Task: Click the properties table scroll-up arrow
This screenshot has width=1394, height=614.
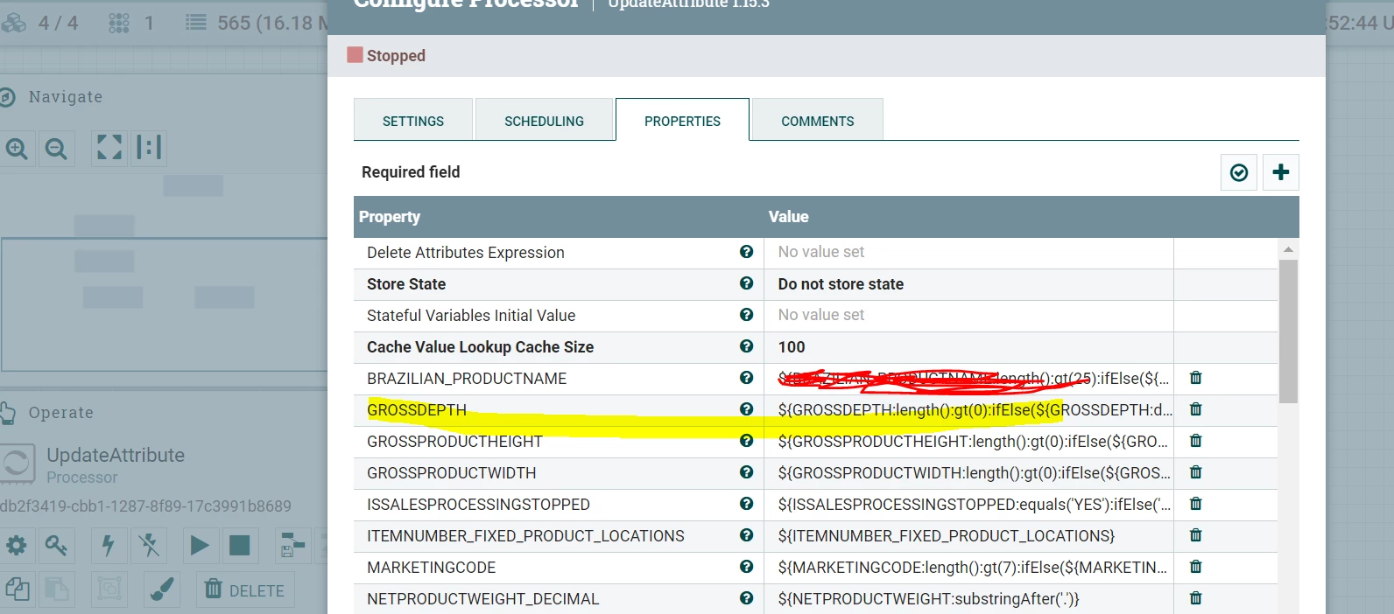Action: [1288, 249]
